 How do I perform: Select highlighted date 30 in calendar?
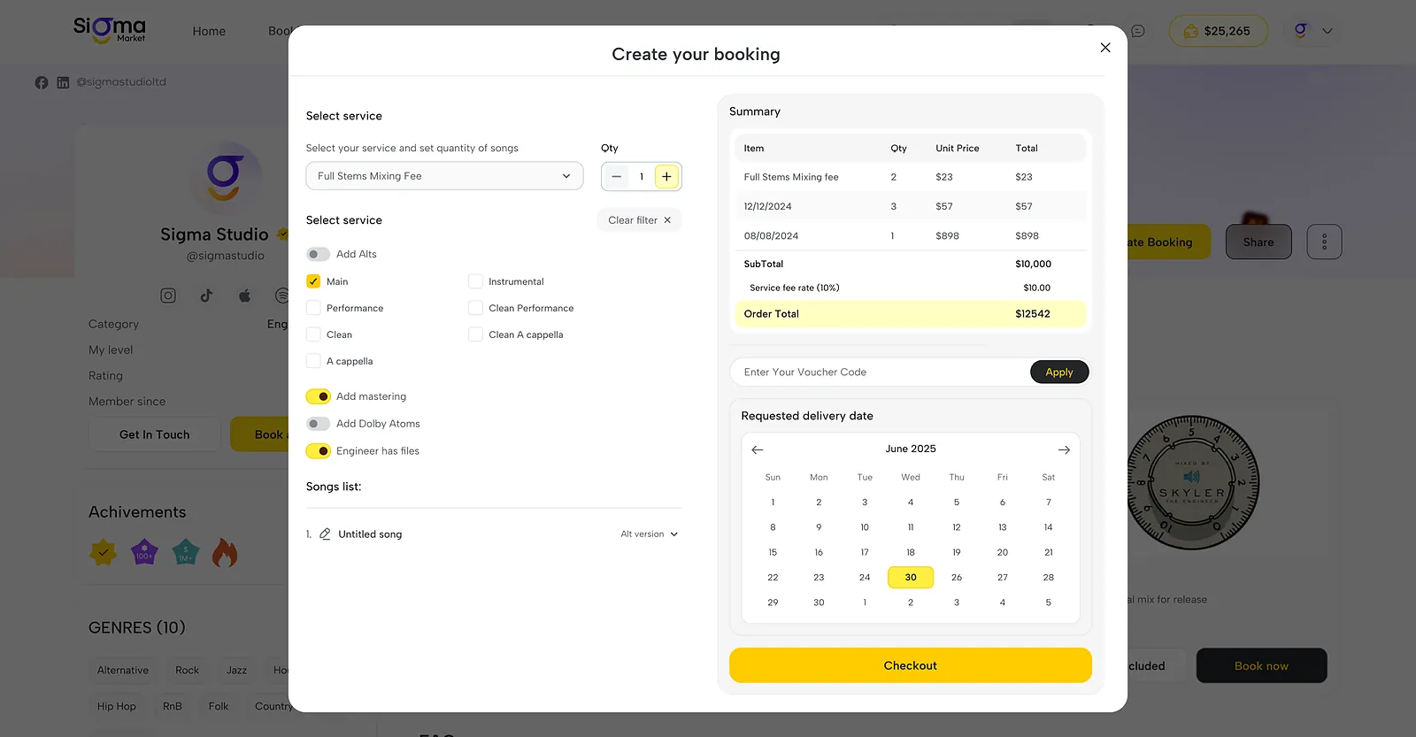tap(911, 577)
